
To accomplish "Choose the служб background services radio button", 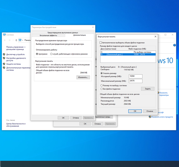I will pos(51,54).
